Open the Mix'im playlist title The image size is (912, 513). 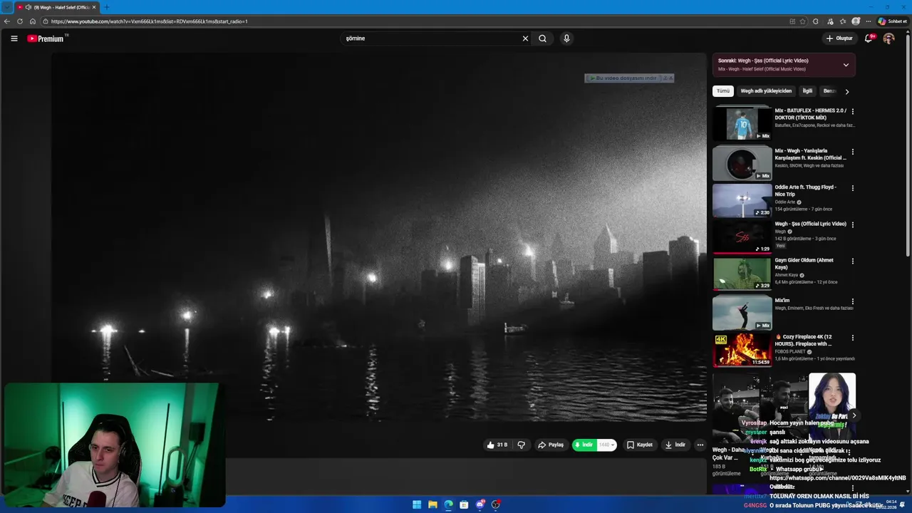pos(782,301)
